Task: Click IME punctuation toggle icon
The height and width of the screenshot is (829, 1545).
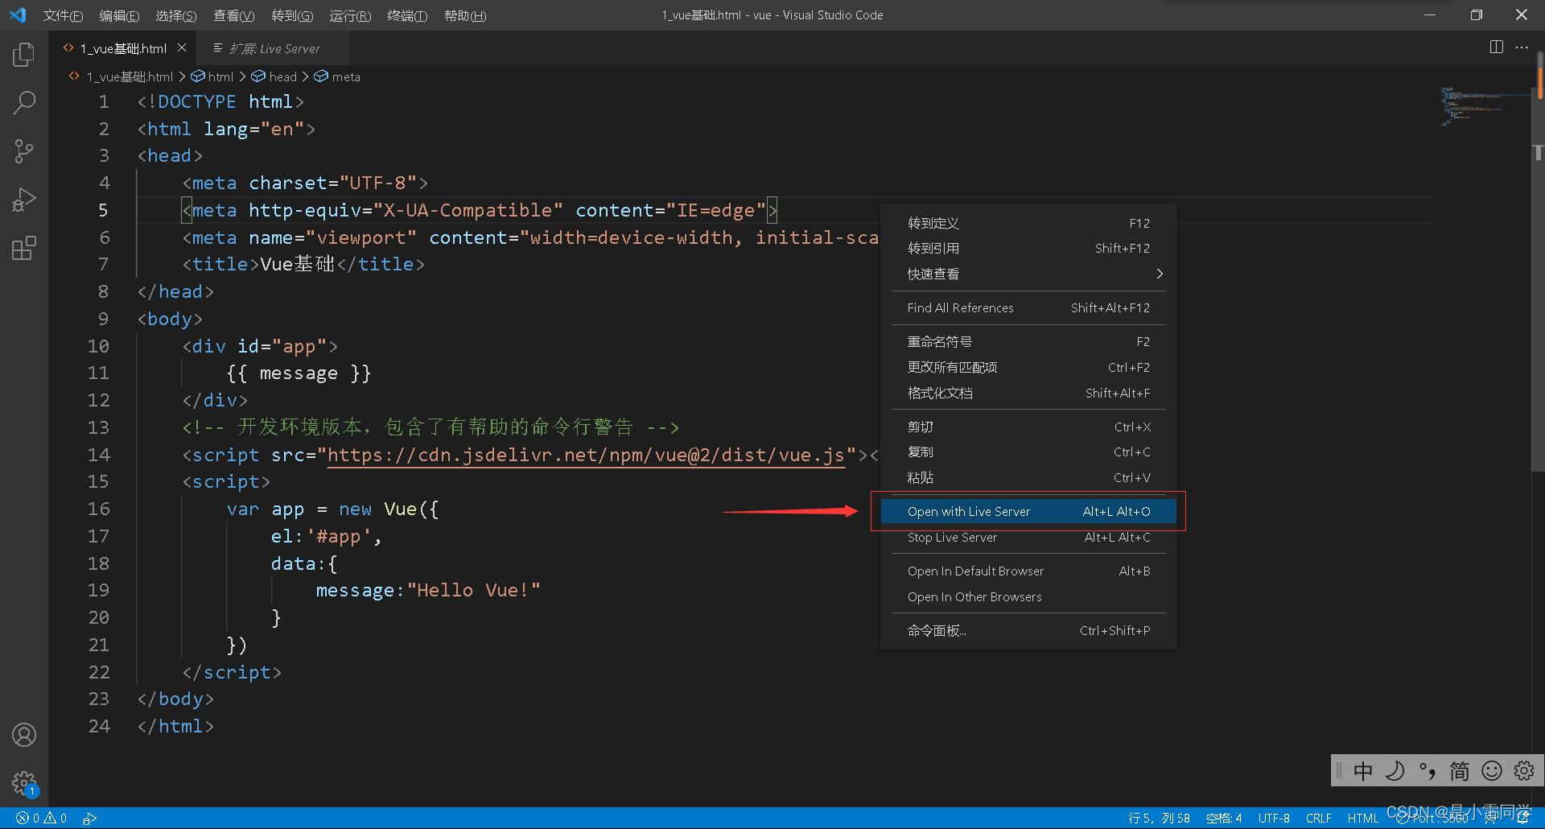Action: (1428, 771)
